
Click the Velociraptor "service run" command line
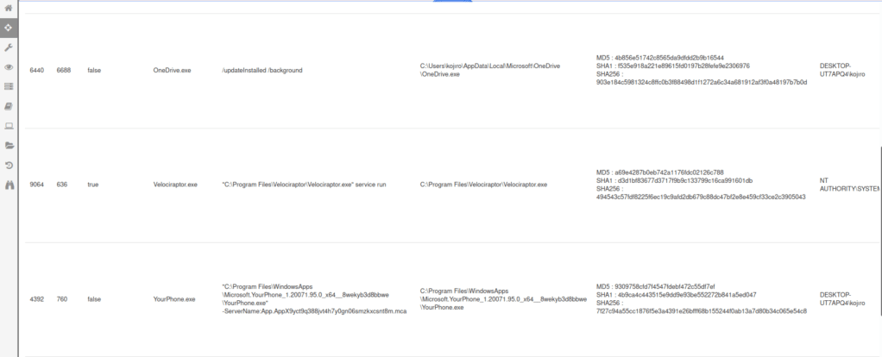click(304, 185)
